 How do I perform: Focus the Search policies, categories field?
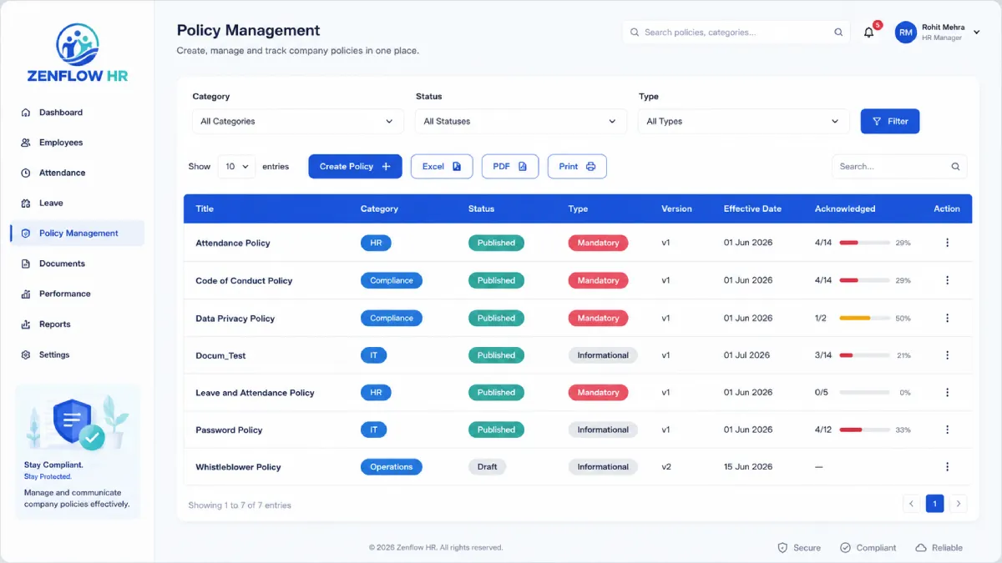(x=736, y=33)
